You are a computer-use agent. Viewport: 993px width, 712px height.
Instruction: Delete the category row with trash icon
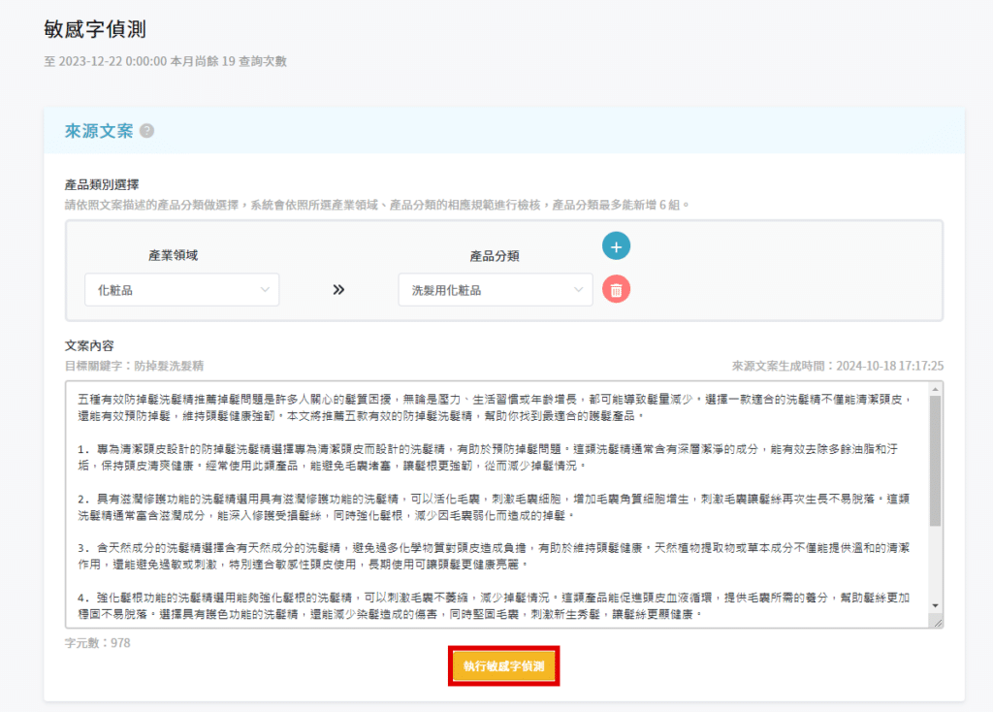point(616,289)
